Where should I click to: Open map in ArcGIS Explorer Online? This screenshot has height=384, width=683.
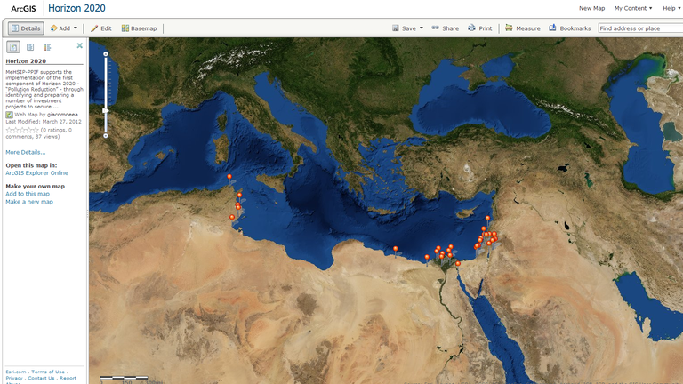(x=36, y=172)
